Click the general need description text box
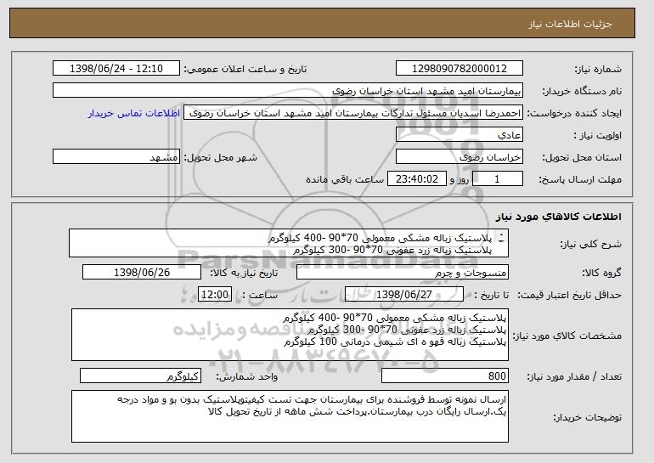654x463 pixels. (289, 243)
